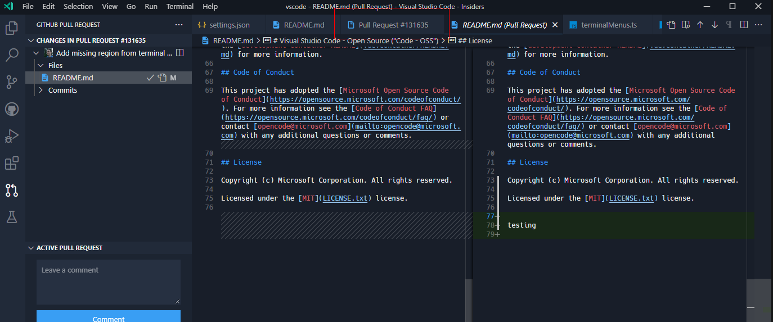Click the '## Code of Conduct' heading in left pane
This screenshot has width=773, height=322.
[x=258, y=72]
